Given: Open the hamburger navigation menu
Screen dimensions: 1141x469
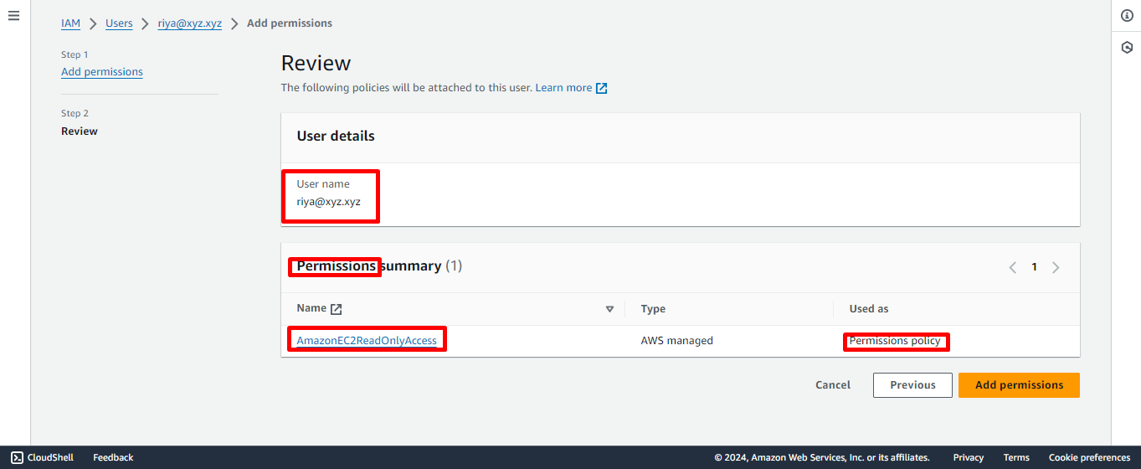Looking at the screenshot, I should [13, 16].
